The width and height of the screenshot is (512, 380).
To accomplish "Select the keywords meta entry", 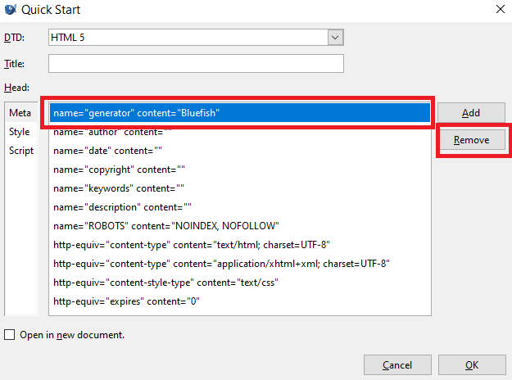I will (x=119, y=188).
